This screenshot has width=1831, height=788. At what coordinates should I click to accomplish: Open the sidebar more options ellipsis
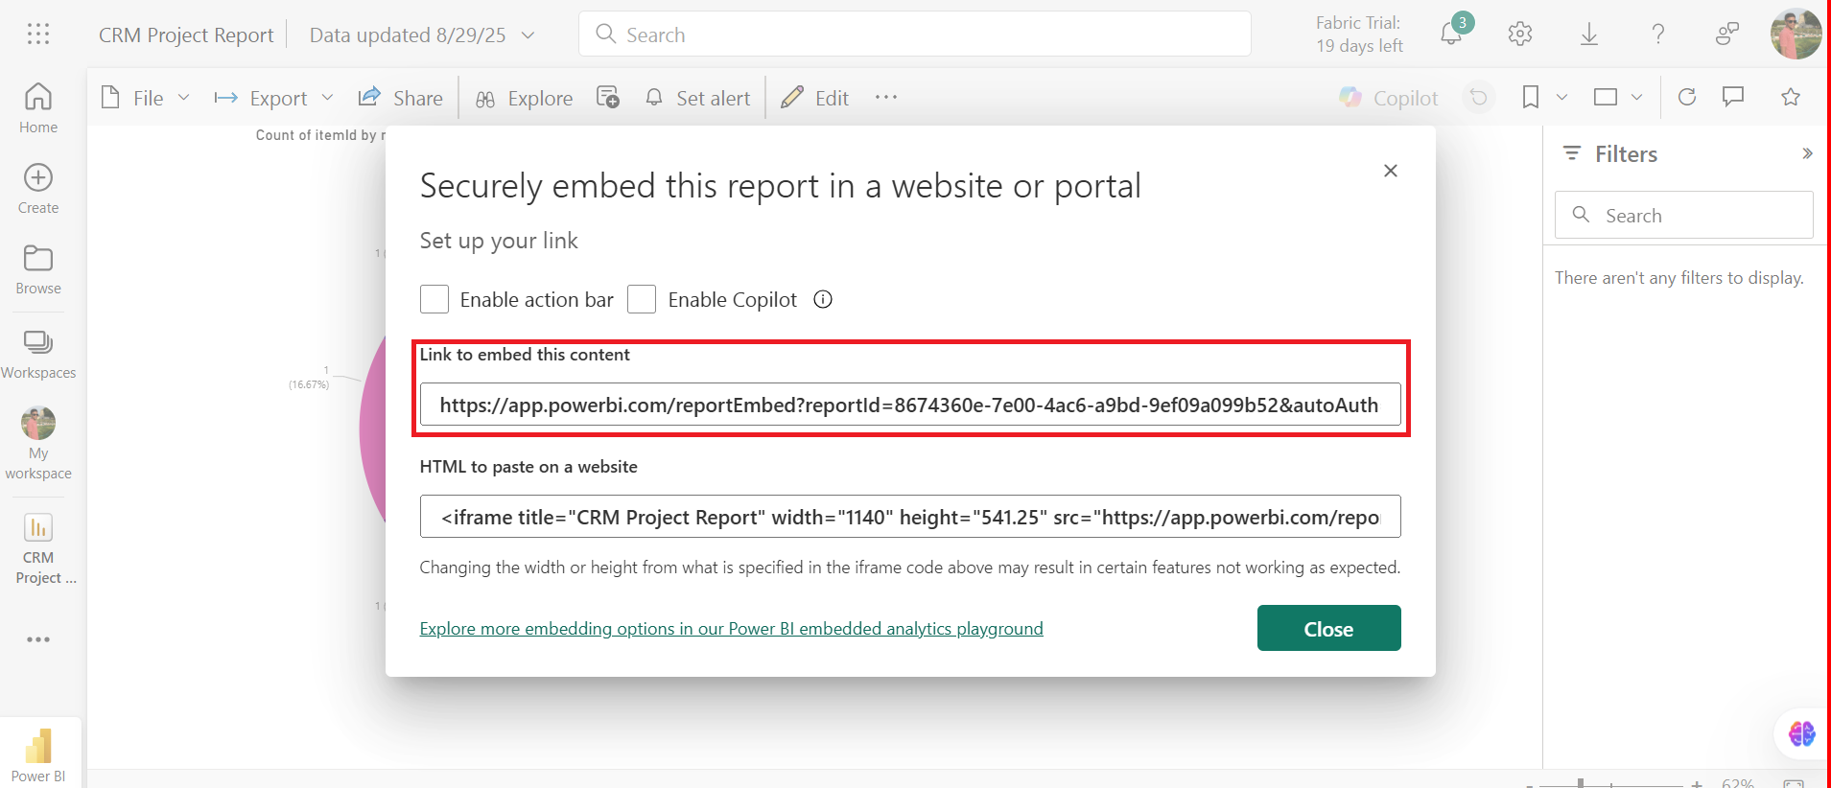pyautogui.click(x=38, y=639)
